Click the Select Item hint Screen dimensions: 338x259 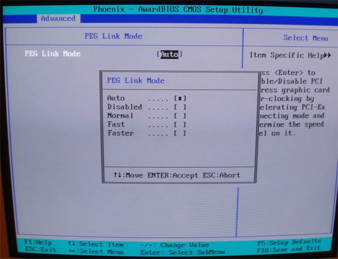tap(96, 244)
